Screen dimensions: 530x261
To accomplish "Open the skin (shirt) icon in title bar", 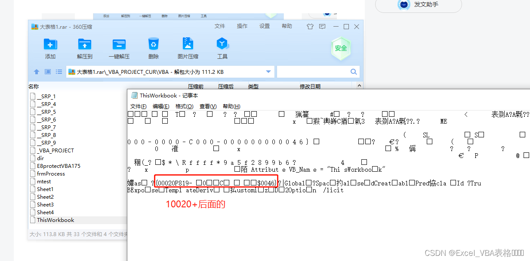I will pyautogui.click(x=310, y=27).
